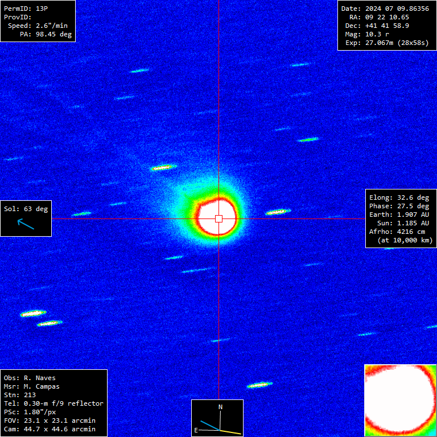Select the 'Sun: 1.185 AU' line
Image resolution: width=437 pixels, height=437 pixels.
[403, 223]
